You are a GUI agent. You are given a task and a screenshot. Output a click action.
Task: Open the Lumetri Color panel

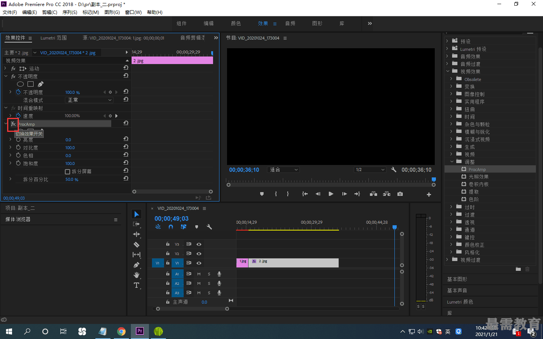460,302
